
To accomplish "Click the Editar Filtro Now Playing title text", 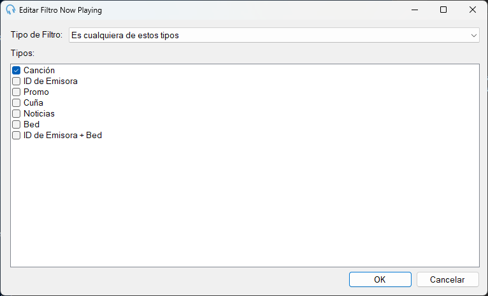I will click(x=61, y=10).
